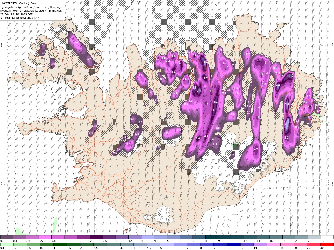Click the 20W longitude label at the top
334x250 pixels.
(139, 1)
